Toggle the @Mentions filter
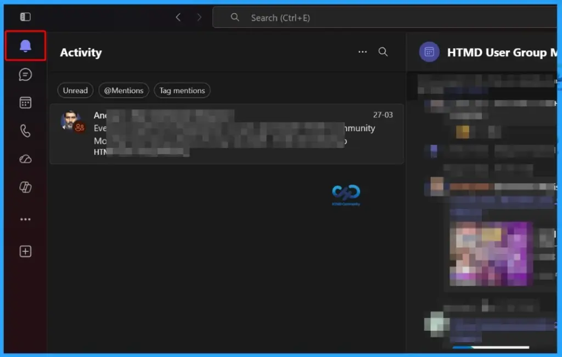This screenshot has width=562, height=357. coord(123,90)
